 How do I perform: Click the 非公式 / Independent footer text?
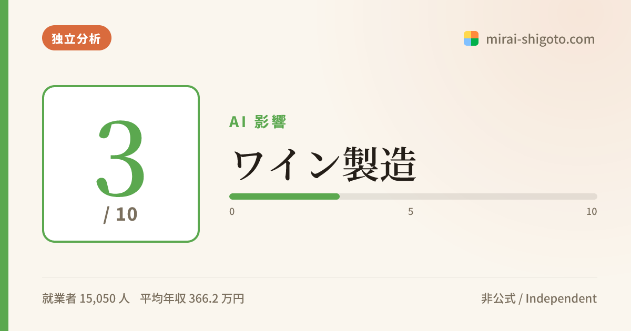click(x=539, y=298)
